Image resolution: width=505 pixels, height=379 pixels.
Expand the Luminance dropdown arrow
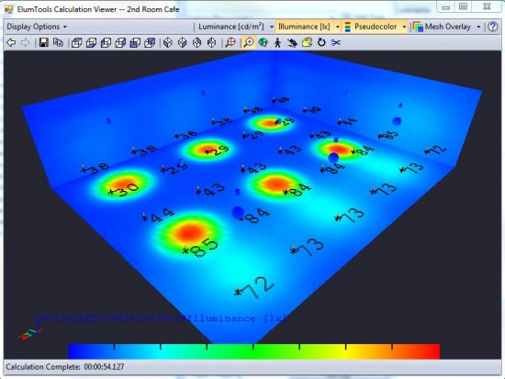[x=272, y=27]
